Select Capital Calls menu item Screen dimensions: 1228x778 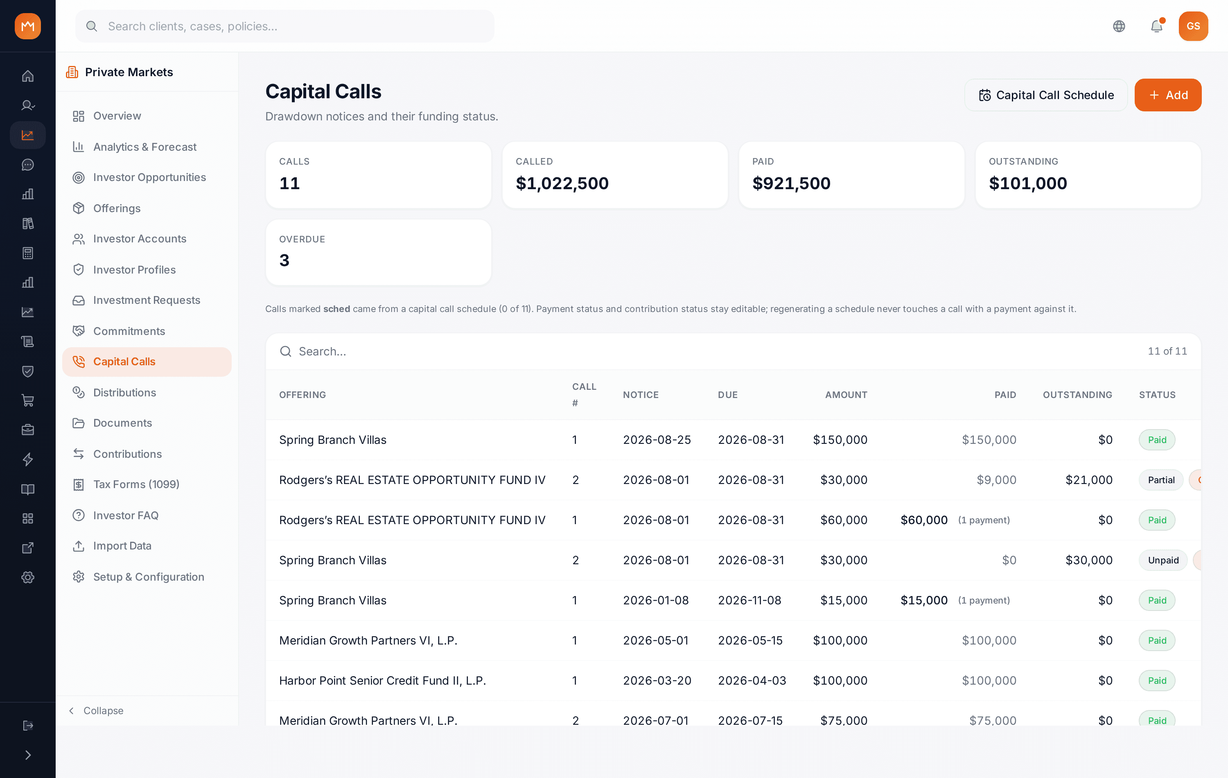point(147,362)
